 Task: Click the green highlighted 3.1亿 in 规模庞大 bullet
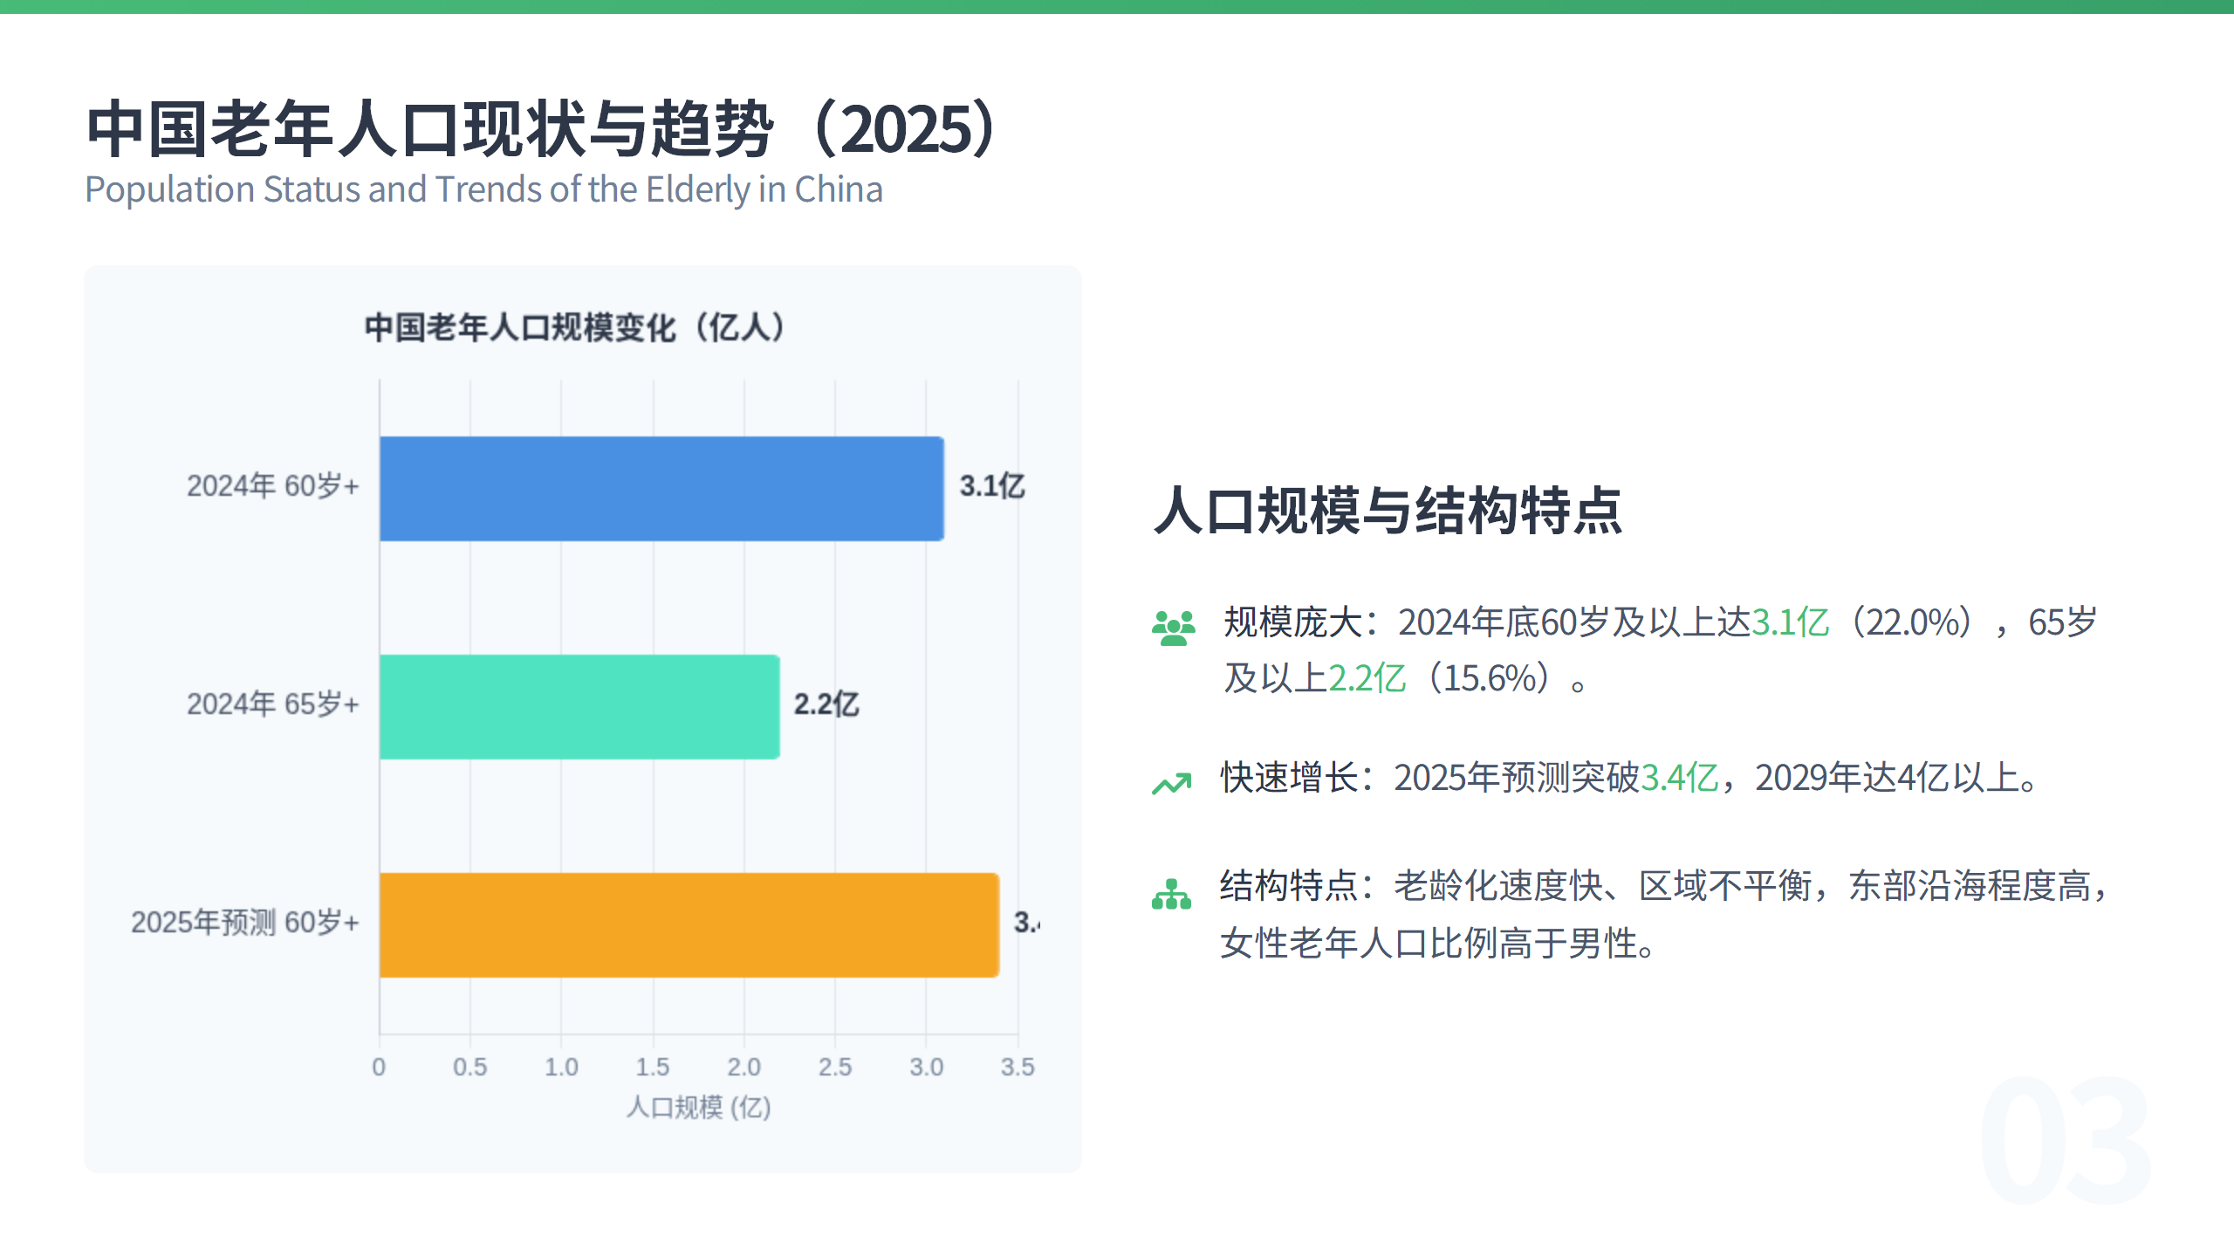[1790, 622]
